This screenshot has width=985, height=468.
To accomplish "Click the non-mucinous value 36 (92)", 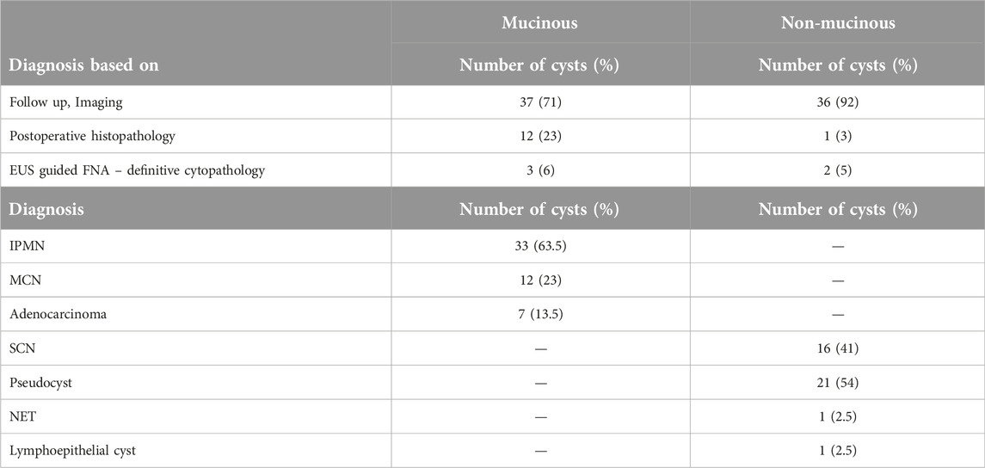I will [x=837, y=103].
